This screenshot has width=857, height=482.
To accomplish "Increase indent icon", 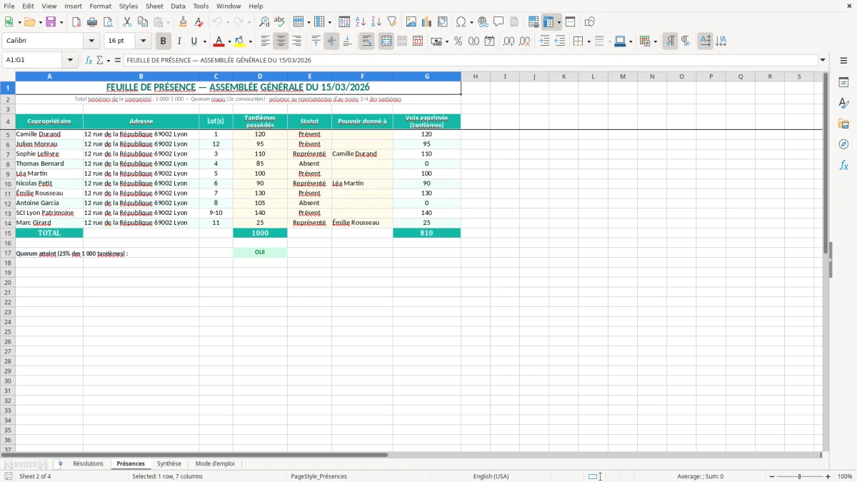I will tap(544, 41).
